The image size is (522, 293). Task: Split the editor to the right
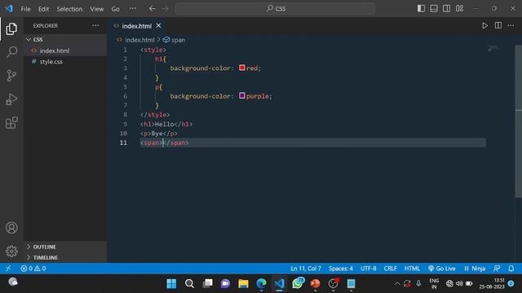tap(498, 25)
